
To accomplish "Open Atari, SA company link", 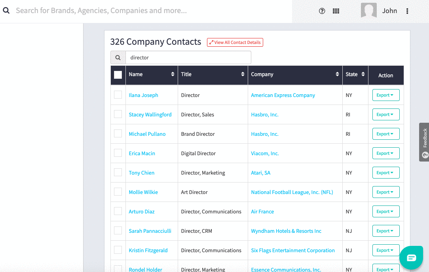I will pyautogui.click(x=261, y=173).
